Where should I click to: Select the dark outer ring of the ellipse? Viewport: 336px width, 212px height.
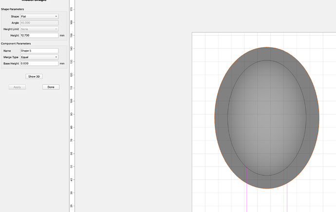[222, 118]
